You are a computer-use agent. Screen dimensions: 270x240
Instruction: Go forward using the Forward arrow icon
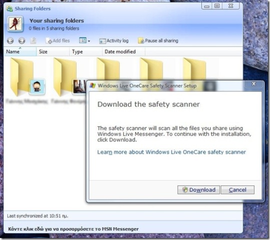point(22,40)
